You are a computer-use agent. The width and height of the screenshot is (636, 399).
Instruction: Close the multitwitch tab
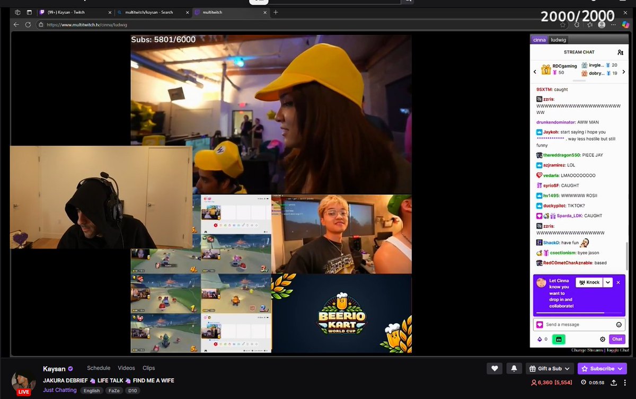point(264,12)
